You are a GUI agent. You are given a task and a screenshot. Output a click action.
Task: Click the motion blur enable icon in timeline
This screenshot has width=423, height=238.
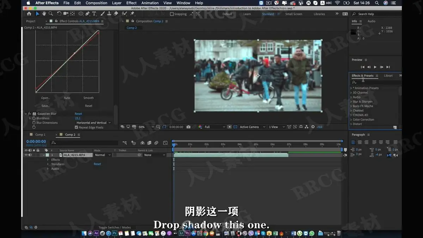pos(156,143)
